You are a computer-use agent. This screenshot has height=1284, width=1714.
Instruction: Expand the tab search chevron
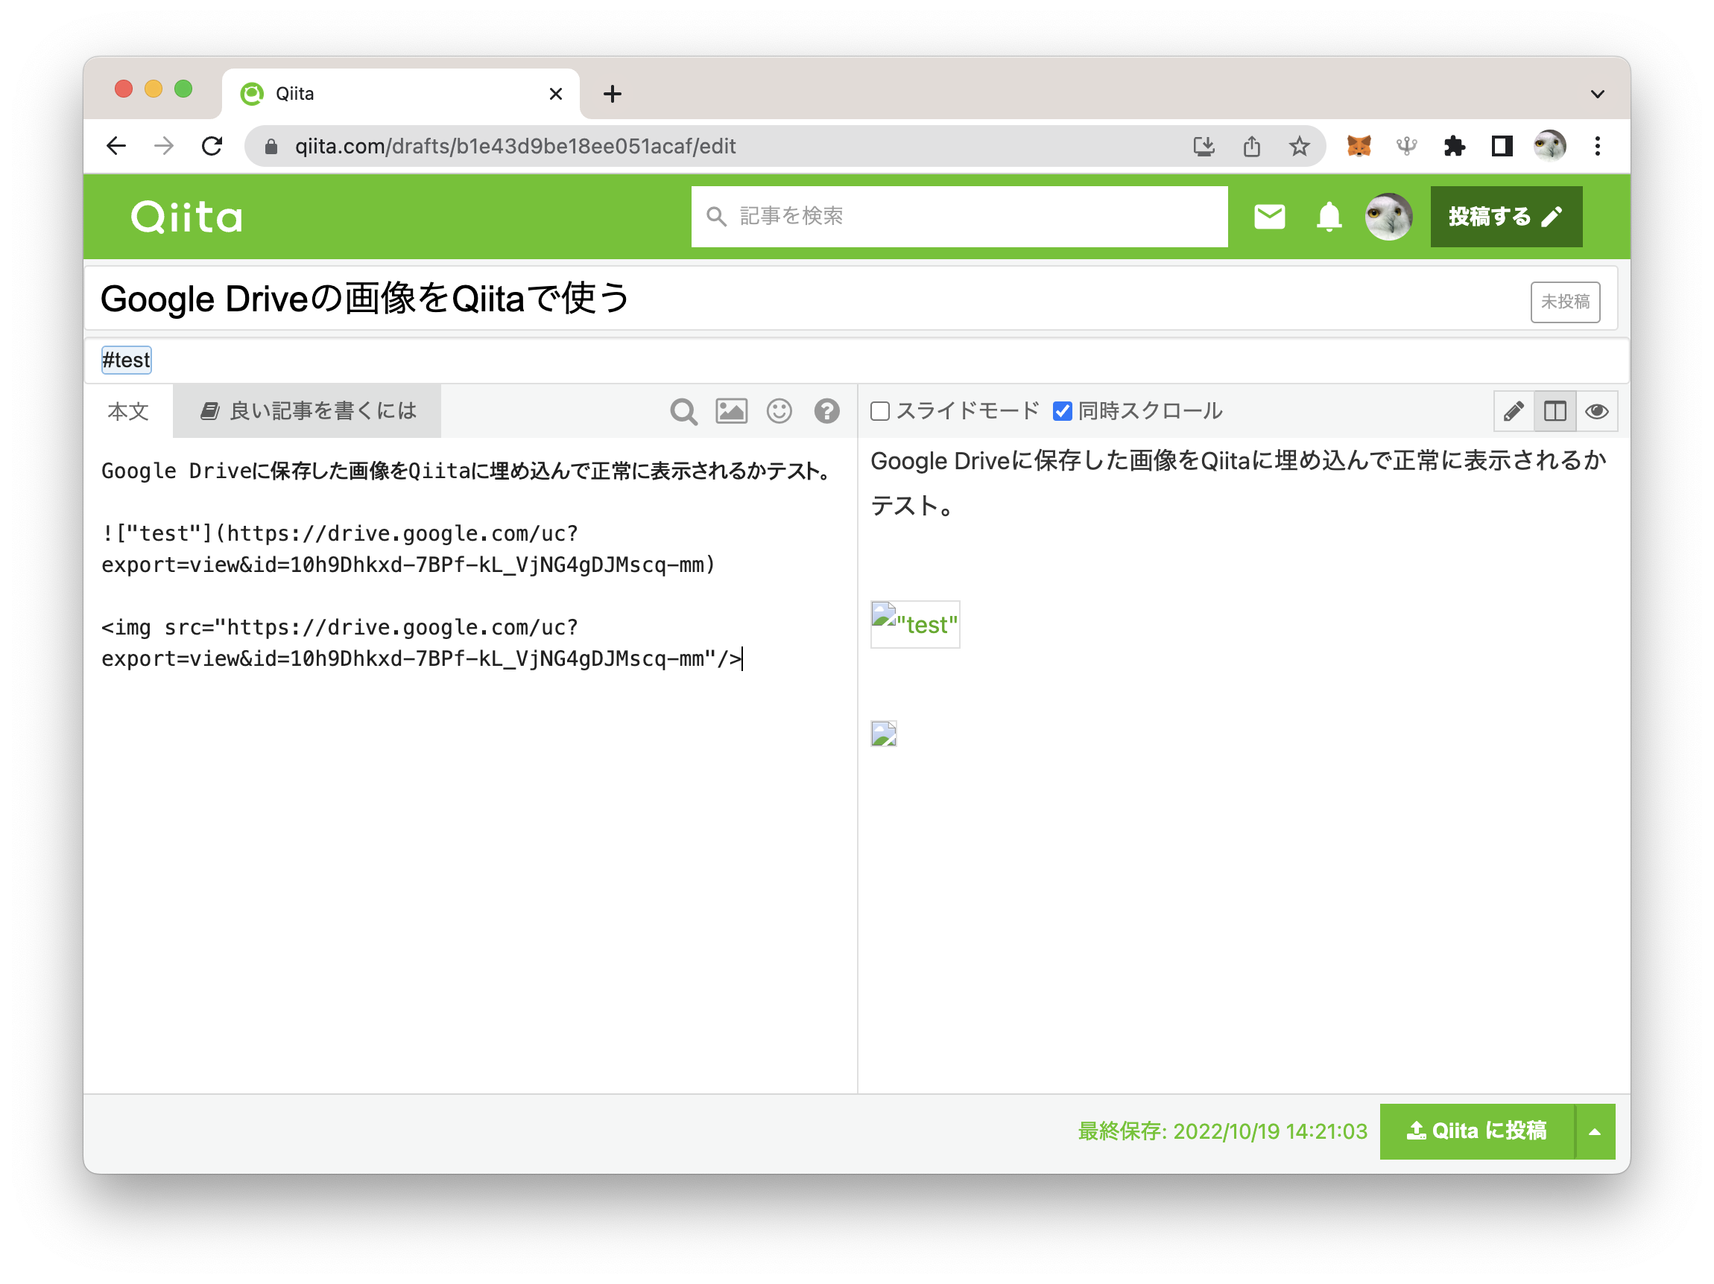click(1597, 94)
